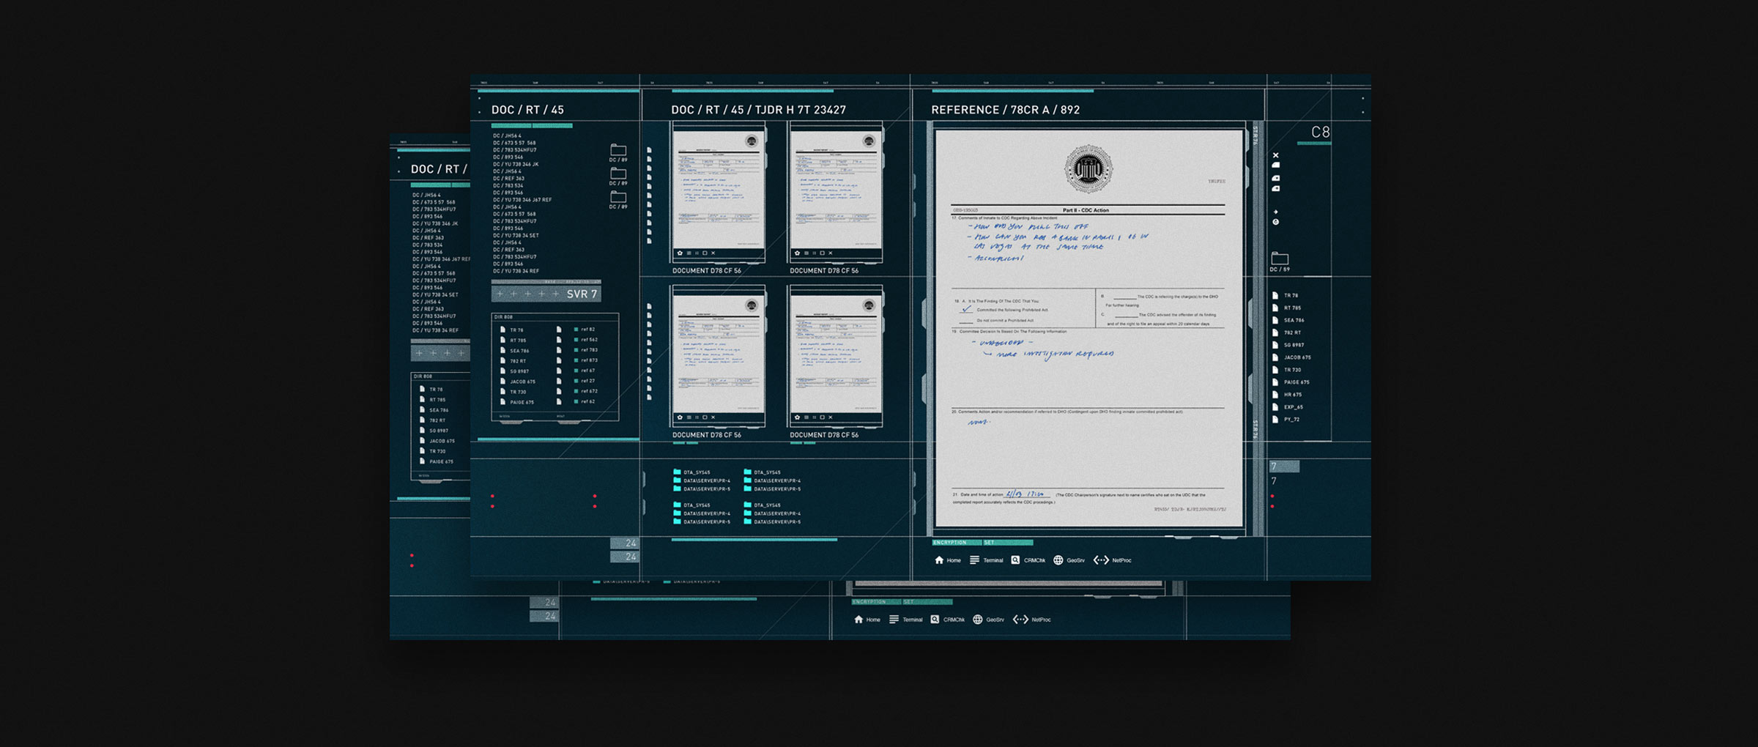
Task: Open the PY_72 file
Action: tap(1286, 420)
